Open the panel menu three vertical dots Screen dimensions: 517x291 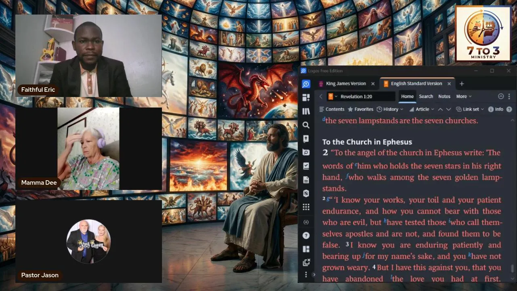coord(509,97)
